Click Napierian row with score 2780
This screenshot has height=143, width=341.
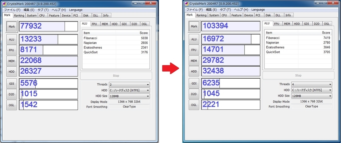click(298, 42)
